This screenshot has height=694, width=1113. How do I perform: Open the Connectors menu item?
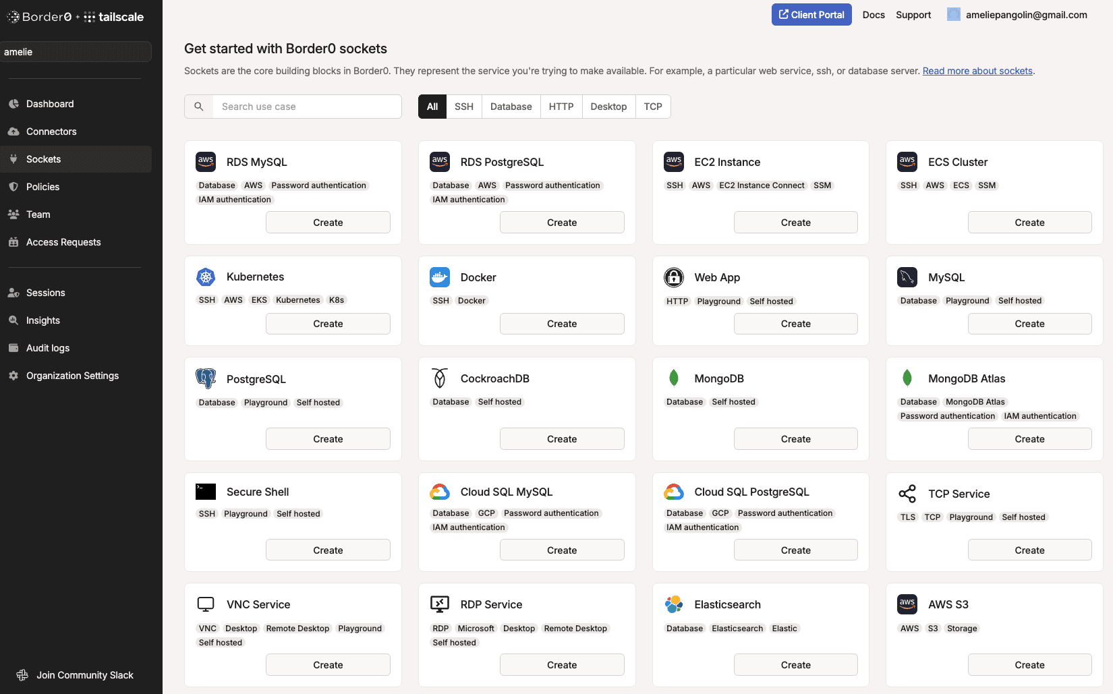tap(76, 132)
